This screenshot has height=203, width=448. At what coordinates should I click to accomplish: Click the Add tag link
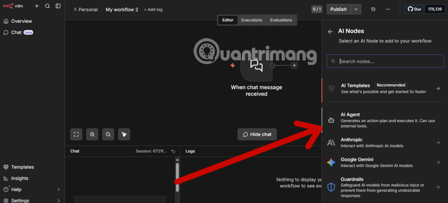pyautogui.click(x=153, y=9)
